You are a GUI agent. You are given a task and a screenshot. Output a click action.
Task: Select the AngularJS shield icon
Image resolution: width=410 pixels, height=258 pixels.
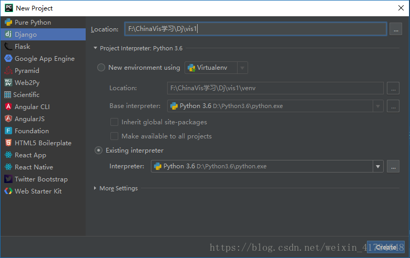[8, 119]
